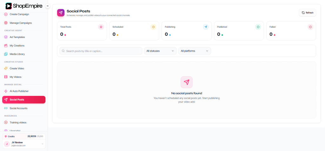Click the CREATIVE AGENT section label
Viewport: 325px width, 151px height.
[x=13, y=30]
